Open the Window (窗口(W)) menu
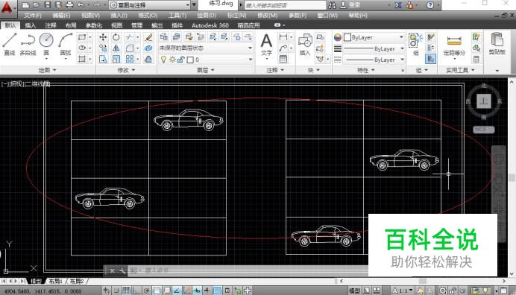Image resolution: width=516 pixels, height=295 pixels. pos(327,16)
